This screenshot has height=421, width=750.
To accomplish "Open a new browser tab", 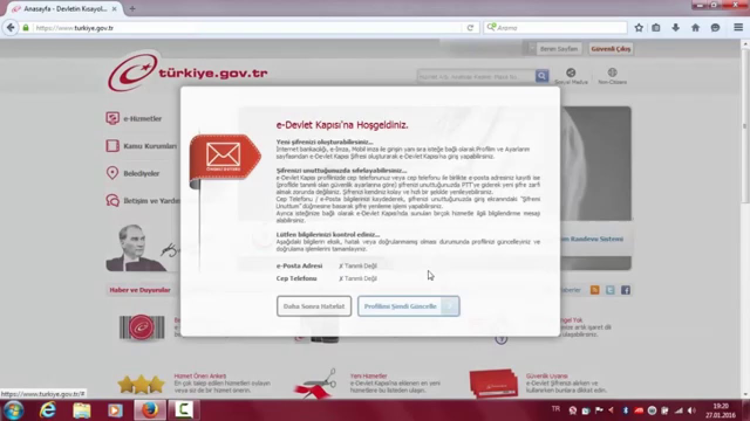I will coord(132,9).
